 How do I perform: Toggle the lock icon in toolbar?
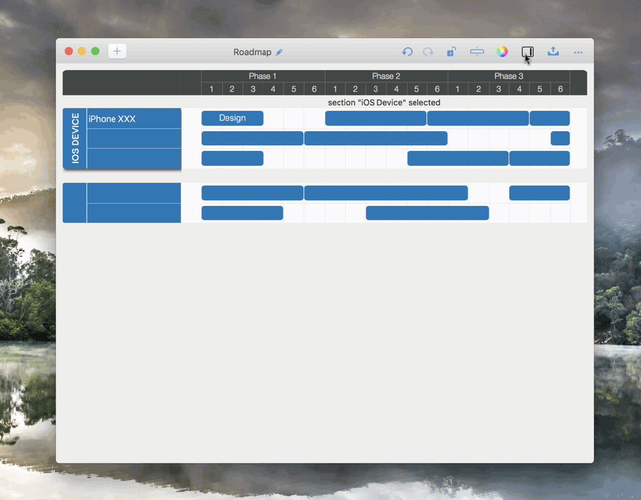[x=451, y=52]
